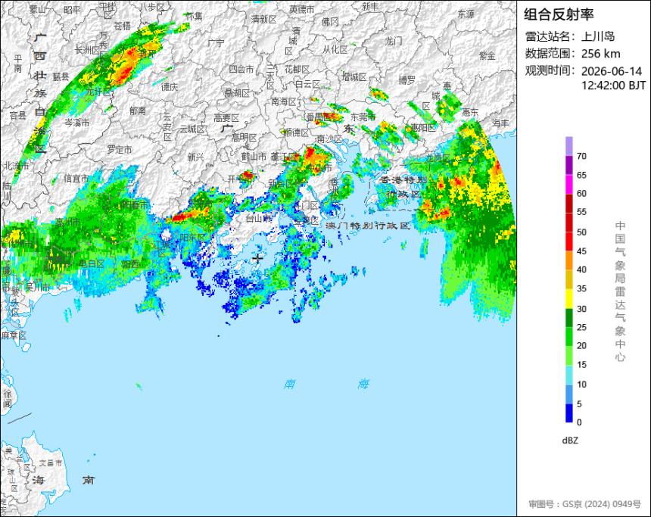Click the 中国气象局雷达气象中心 vertical watermark

click(620, 291)
